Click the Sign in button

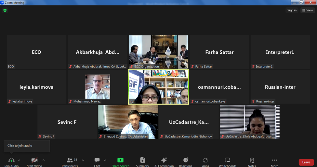[x=292, y=10]
